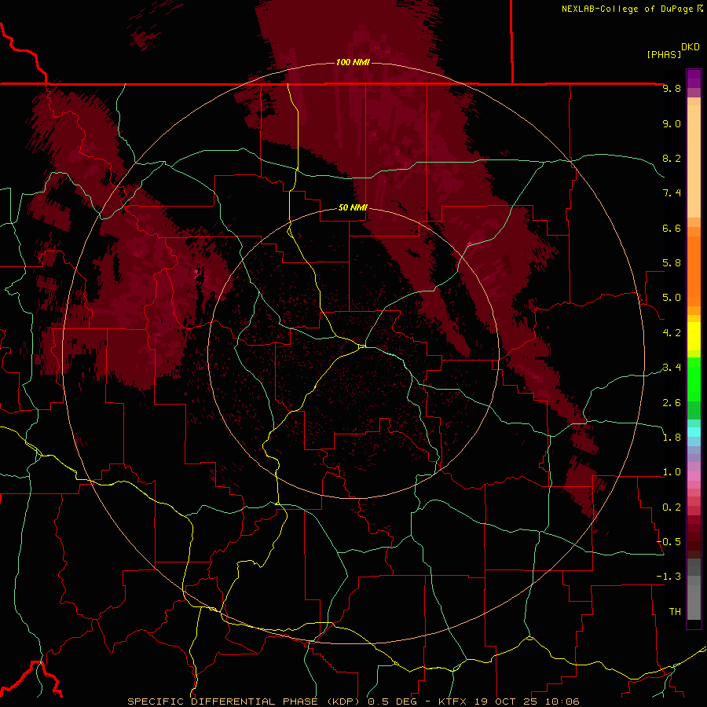Click the 5.0 legend value

672,298
